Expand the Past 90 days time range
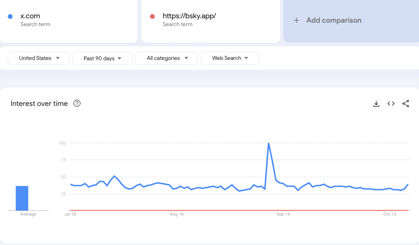The height and width of the screenshot is (245, 419). click(102, 58)
